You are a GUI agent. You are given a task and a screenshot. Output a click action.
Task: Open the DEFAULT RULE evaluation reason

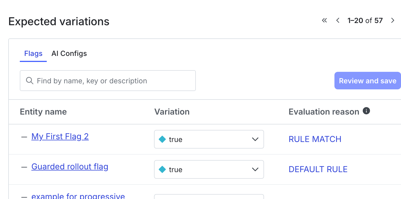(x=318, y=169)
